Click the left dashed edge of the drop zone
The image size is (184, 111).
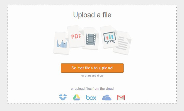(8, 54)
